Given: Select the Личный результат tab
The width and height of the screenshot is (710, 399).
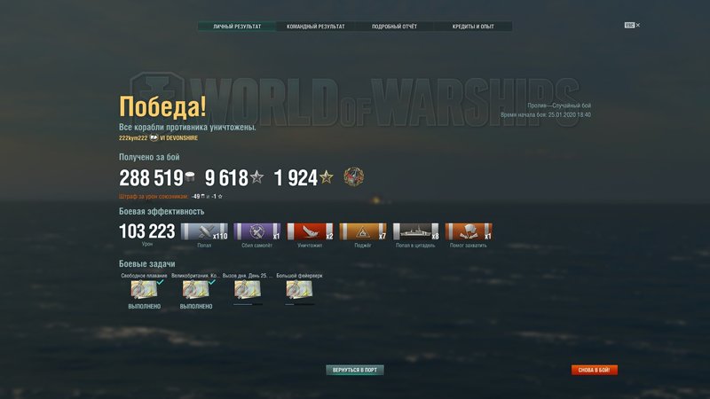Looking at the screenshot, I should pyautogui.click(x=237, y=27).
